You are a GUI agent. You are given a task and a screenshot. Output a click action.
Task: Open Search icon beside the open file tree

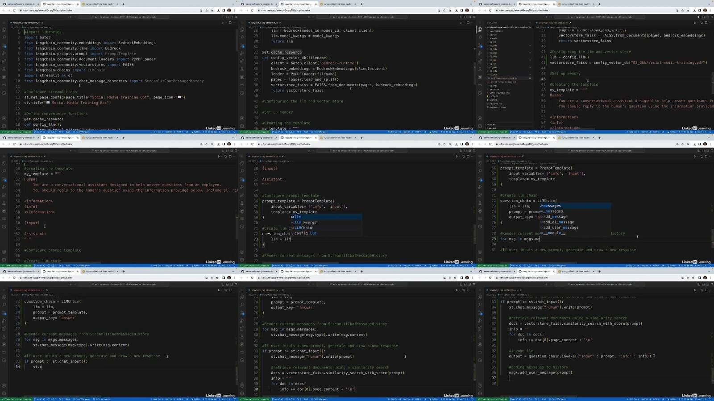coord(480,37)
